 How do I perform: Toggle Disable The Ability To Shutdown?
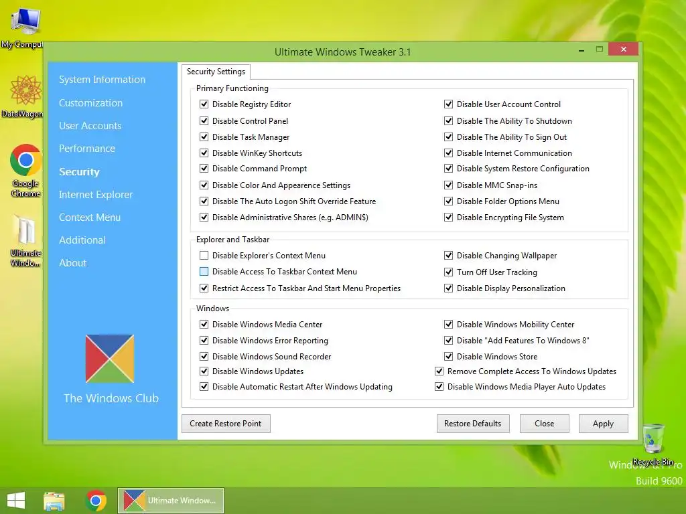coord(448,120)
